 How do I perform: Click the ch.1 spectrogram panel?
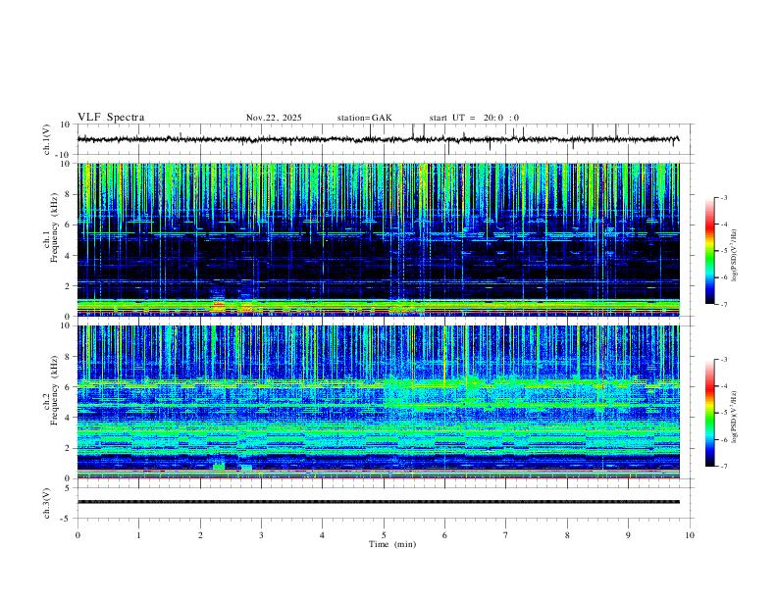pos(378,239)
